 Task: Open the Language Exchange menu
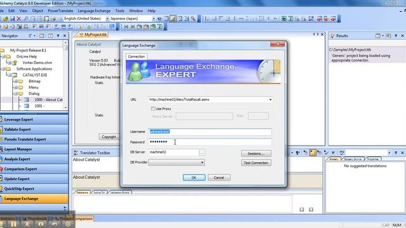[94, 11]
